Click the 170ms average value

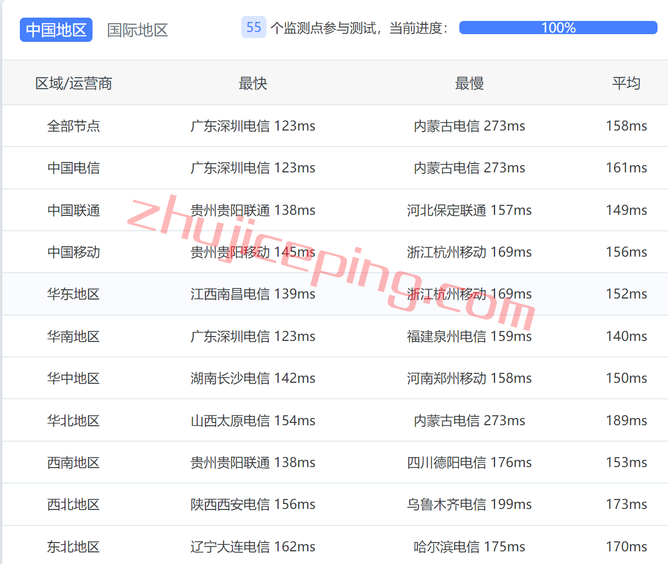pos(626,546)
